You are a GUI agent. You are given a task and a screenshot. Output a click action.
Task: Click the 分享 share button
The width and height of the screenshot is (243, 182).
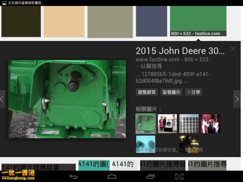(193, 92)
